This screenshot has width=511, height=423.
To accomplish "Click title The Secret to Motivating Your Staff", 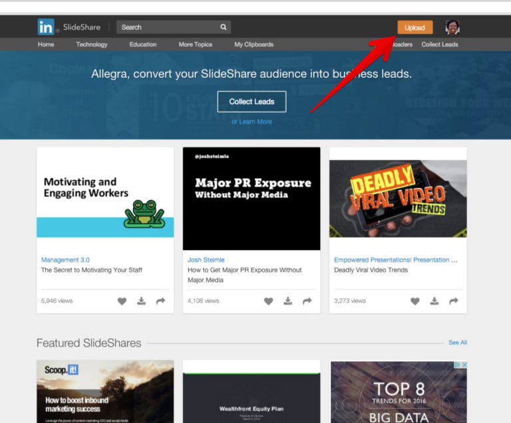I will (92, 270).
